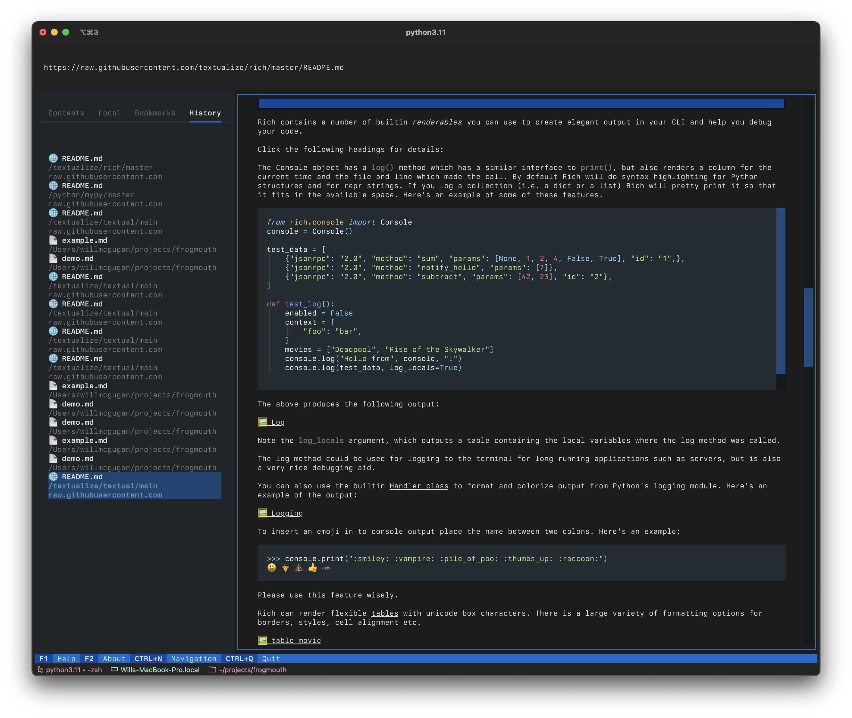Click the folder icon before ~/projects/frogmouth
852x718 pixels.
(212, 670)
